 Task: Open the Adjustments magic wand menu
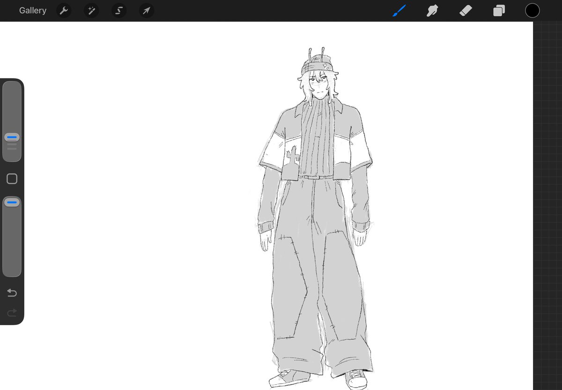click(x=91, y=11)
